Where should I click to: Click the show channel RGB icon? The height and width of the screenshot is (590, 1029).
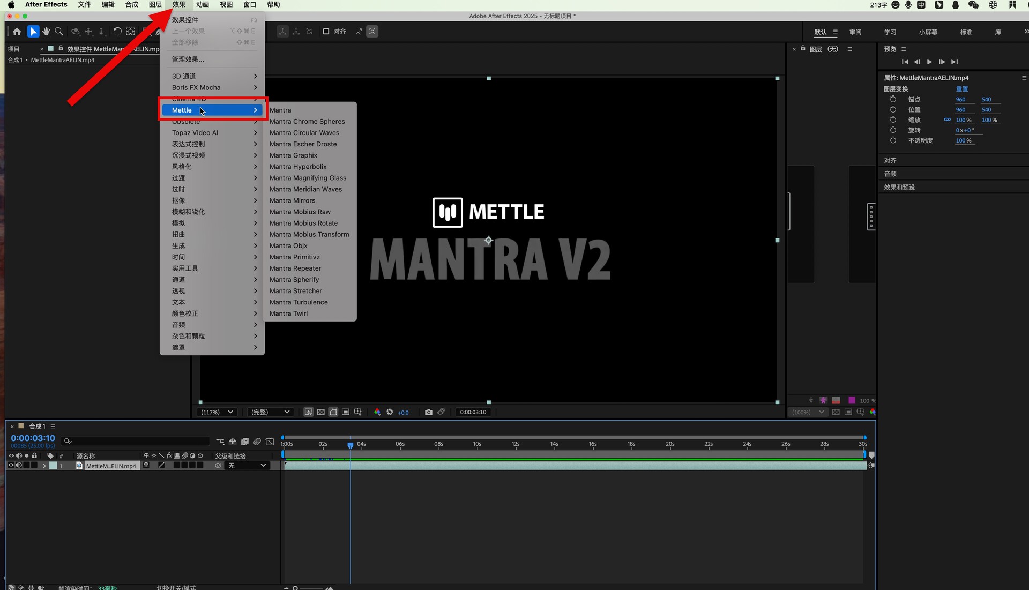[377, 412]
